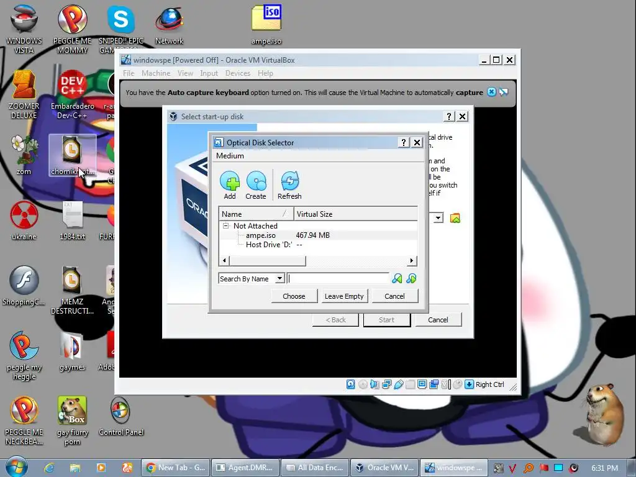Click the find previous match binoculars icon
The width and height of the screenshot is (636, 477).
click(x=397, y=279)
